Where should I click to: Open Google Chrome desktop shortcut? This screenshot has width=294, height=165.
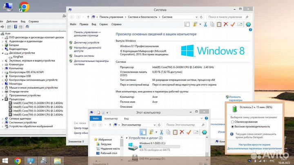tap(24, 7)
